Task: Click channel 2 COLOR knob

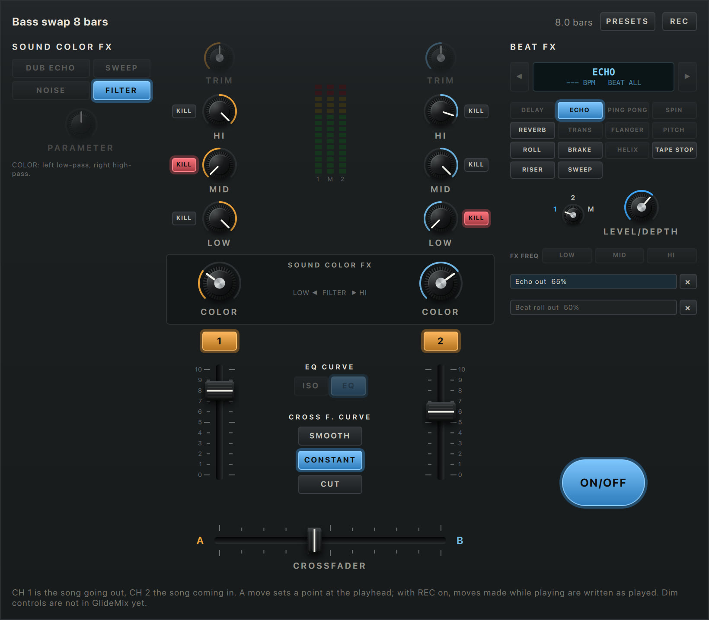Action: click(x=441, y=283)
